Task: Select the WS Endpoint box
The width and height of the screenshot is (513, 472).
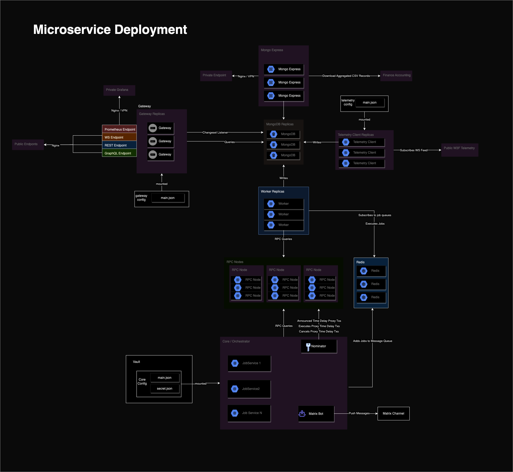Action: [x=119, y=137]
